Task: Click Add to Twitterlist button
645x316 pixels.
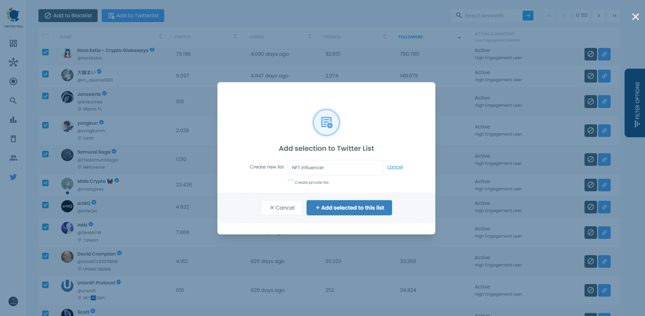Action: [133, 16]
